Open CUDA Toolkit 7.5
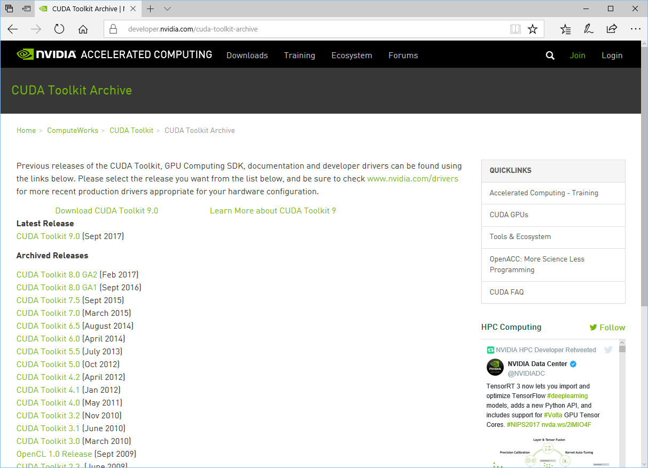 [48, 300]
